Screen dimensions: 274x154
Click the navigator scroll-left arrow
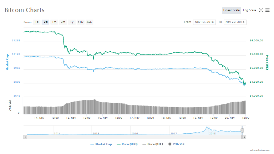click(25, 137)
